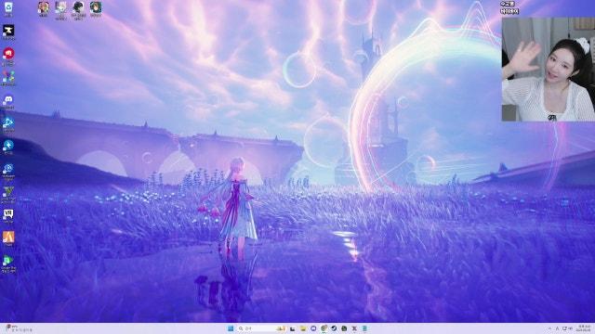Launch the orange A app shortcut
595x334 pixels.
tap(8, 238)
